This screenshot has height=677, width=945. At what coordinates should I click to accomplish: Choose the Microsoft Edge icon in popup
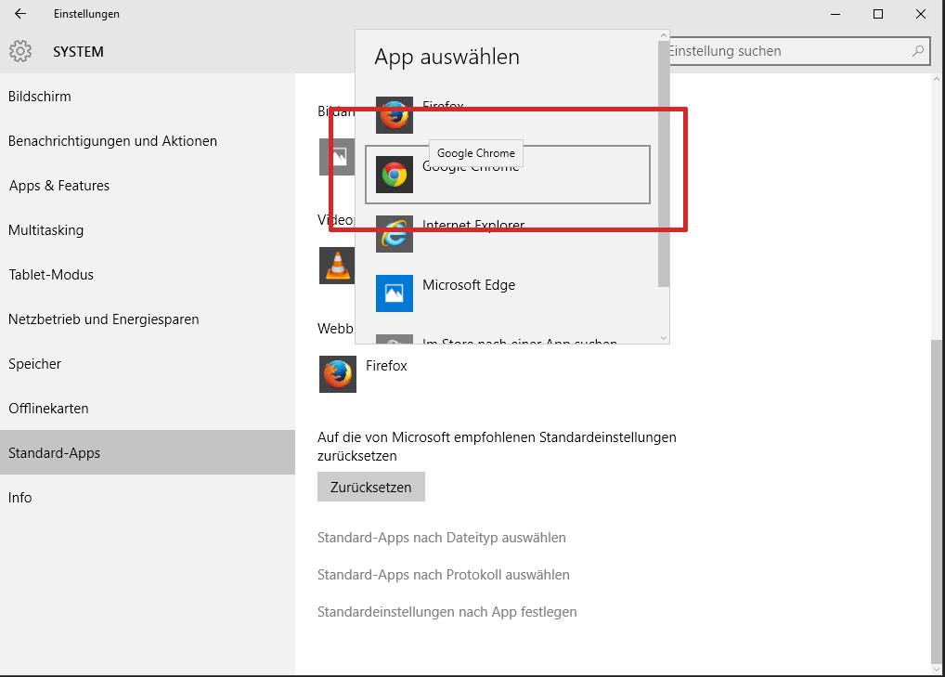click(395, 293)
